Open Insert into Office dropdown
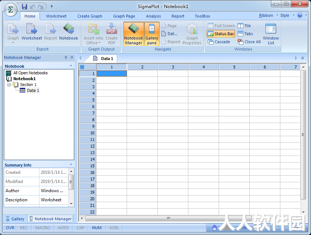Image resolution: width=311 pixels, height=235 pixels. (93, 34)
